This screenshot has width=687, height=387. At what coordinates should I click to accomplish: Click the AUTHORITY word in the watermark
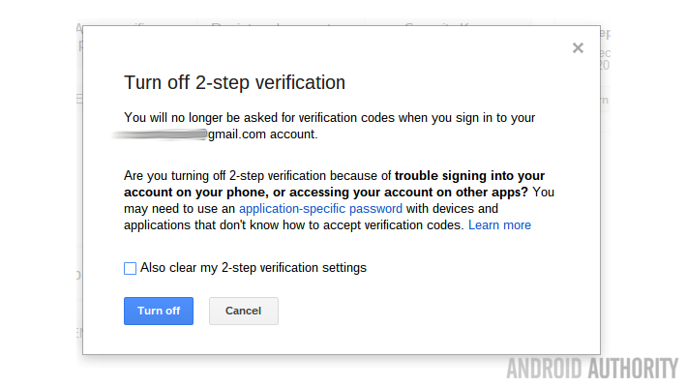pos(631,369)
